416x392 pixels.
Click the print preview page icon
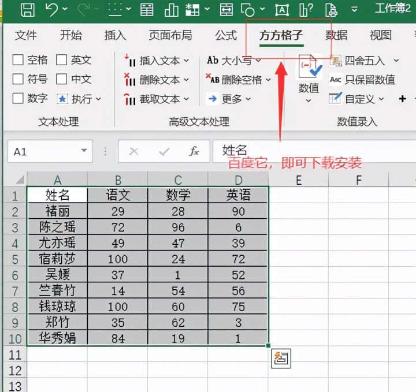[331, 10]
